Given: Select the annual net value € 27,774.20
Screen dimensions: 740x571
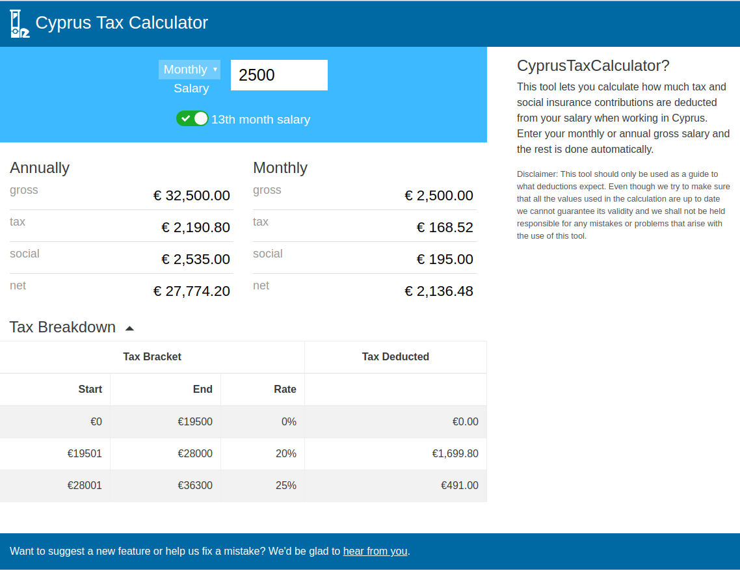Looking at the screenshot, I should [192, 291].
